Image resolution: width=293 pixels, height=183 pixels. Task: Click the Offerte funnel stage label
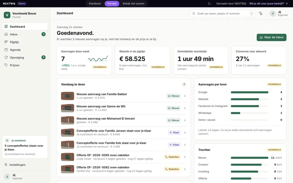point(202,178)
